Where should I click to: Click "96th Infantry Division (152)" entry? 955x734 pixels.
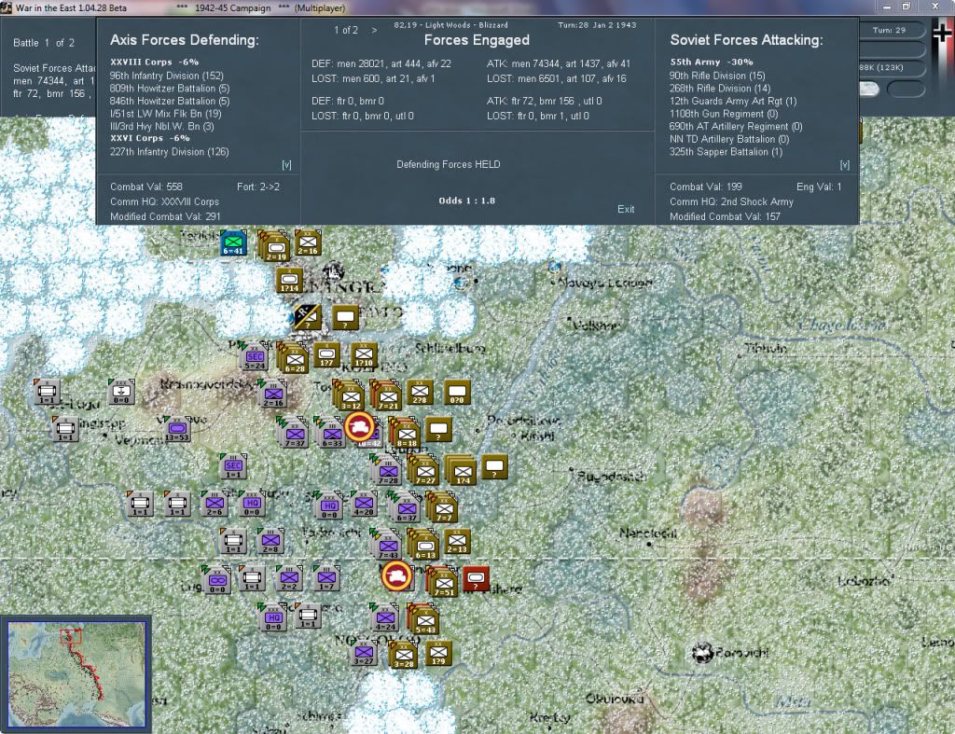point(167,76)
